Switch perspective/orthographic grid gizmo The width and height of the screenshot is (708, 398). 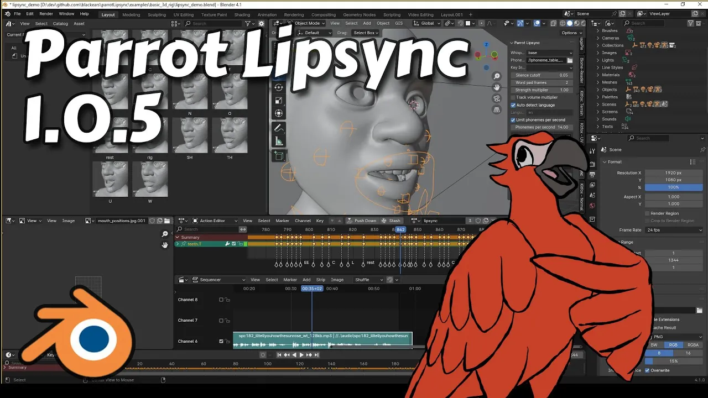click(x=497, y=109)
